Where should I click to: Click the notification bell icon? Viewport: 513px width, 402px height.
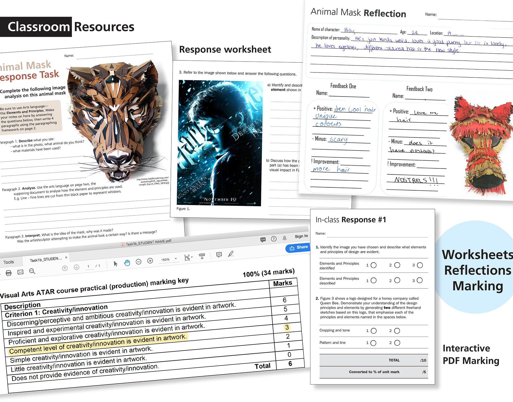(284, 238)
